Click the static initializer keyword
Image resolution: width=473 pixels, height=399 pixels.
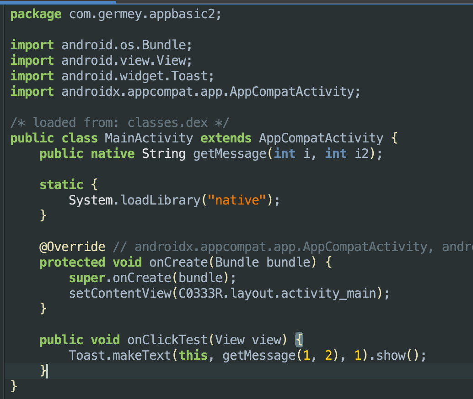coord(61,185)
